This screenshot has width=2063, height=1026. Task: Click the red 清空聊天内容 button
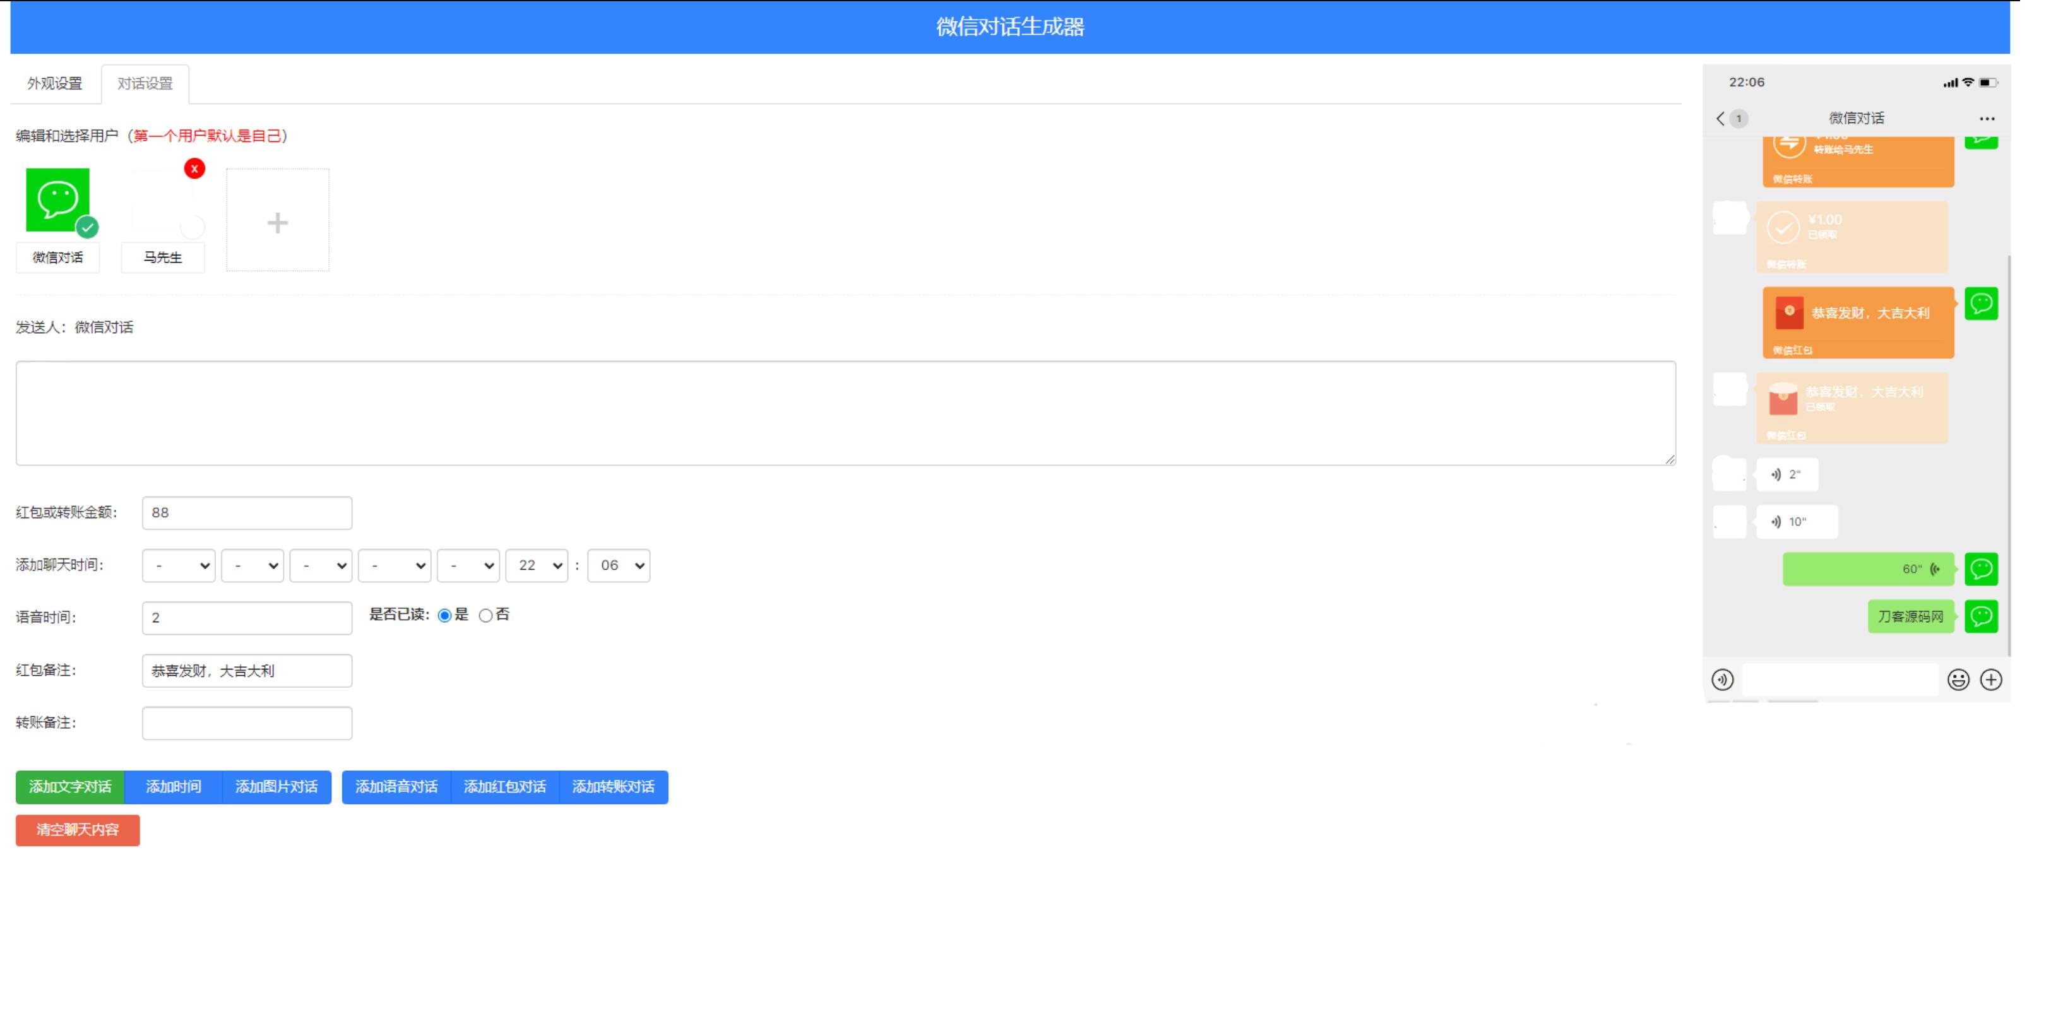[78, 830]
